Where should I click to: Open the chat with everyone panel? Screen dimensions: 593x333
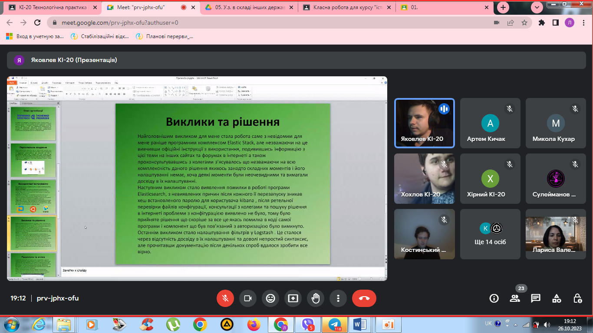click(x=536, y=298)
